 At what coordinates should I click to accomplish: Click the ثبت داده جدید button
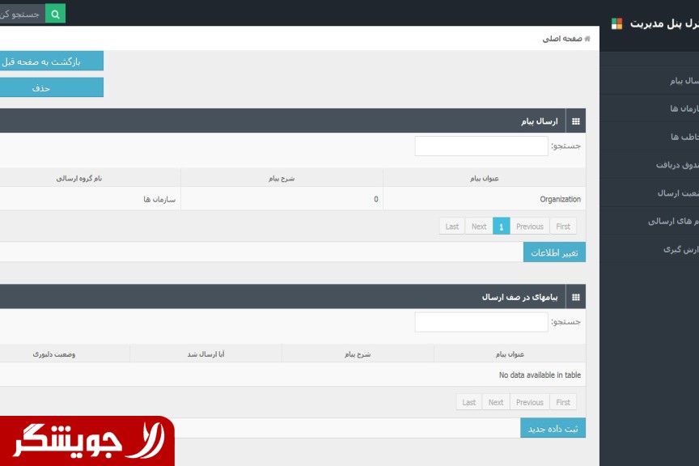pos(553,429)
